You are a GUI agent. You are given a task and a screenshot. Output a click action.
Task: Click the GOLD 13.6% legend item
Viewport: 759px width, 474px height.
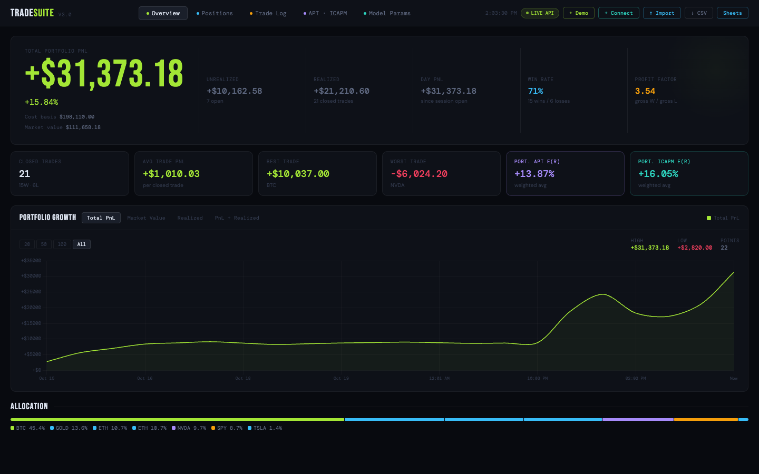[x=69, y=428]
